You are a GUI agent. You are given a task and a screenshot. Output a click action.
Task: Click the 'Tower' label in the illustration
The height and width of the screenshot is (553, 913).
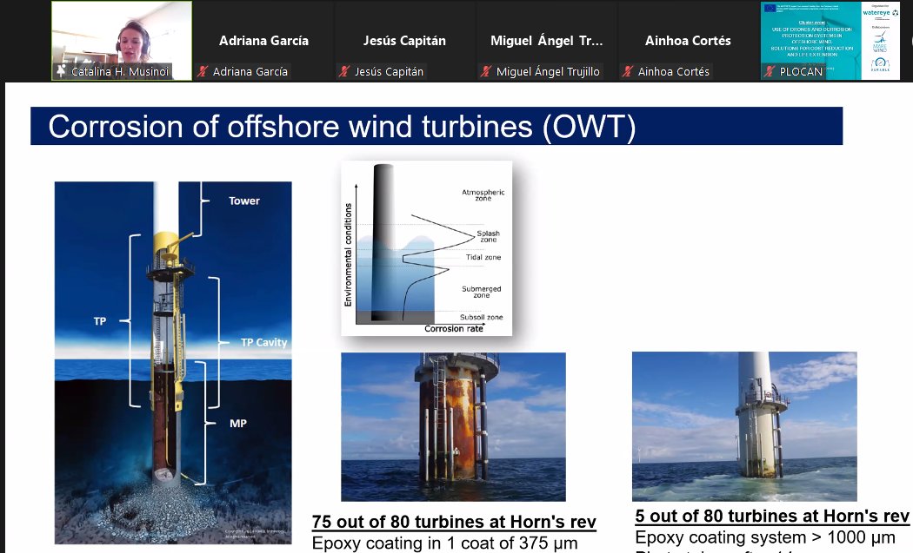point(244,201)
